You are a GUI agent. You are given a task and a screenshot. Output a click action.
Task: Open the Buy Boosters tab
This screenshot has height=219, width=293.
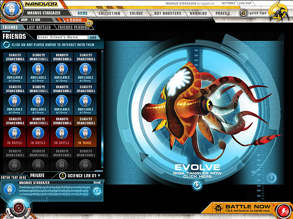click(167, 13)
